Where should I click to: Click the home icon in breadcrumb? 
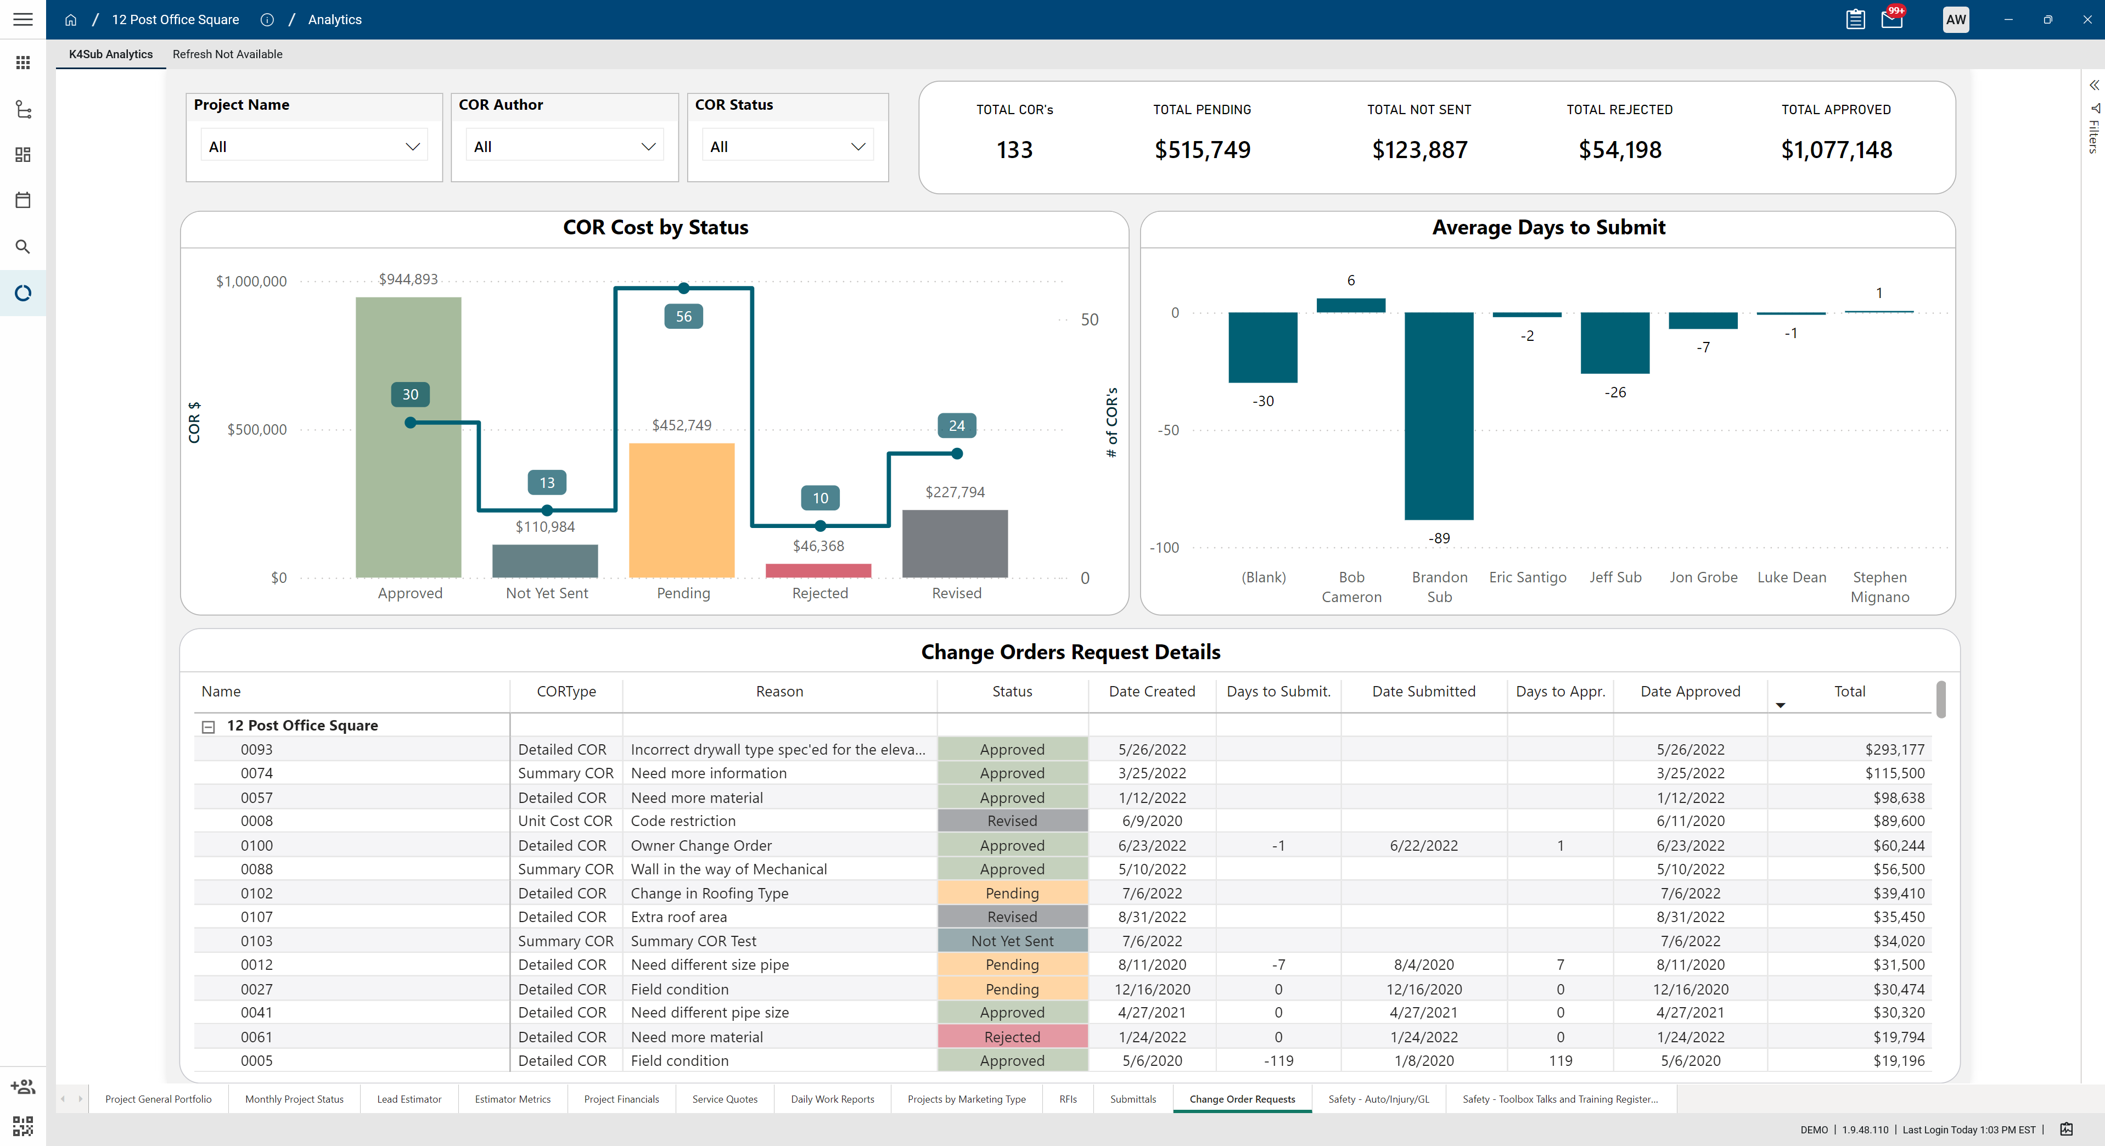click(70, 20)
